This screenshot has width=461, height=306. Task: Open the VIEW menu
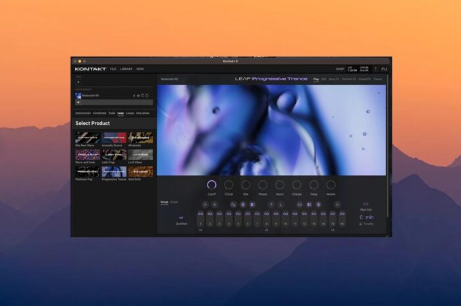[140, 69]
